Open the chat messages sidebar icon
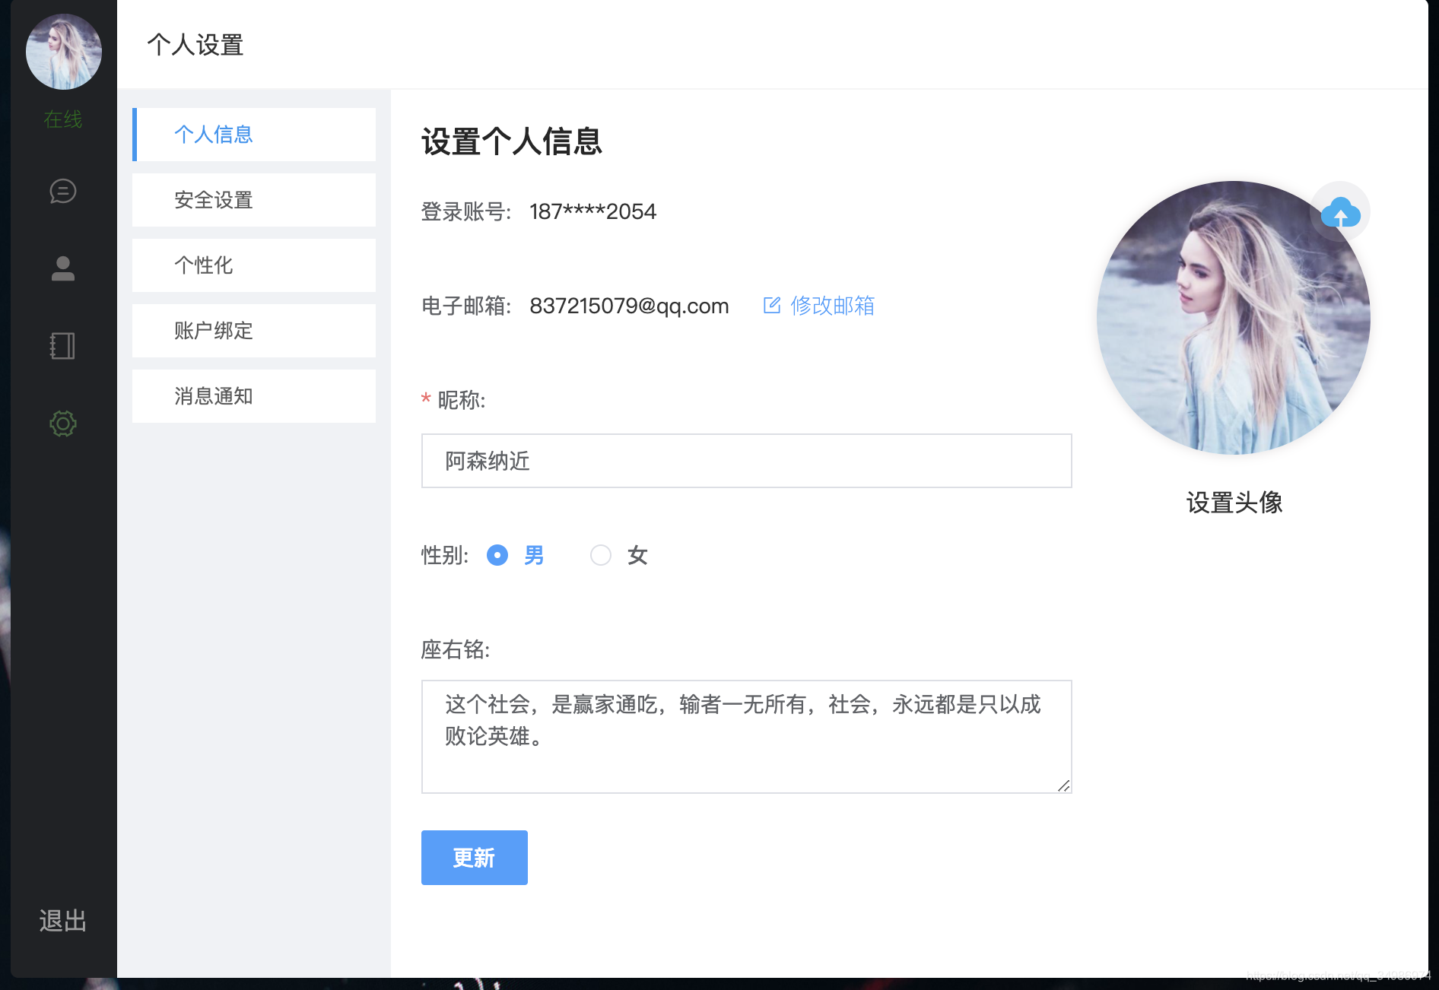 click(x=63, y=191)
